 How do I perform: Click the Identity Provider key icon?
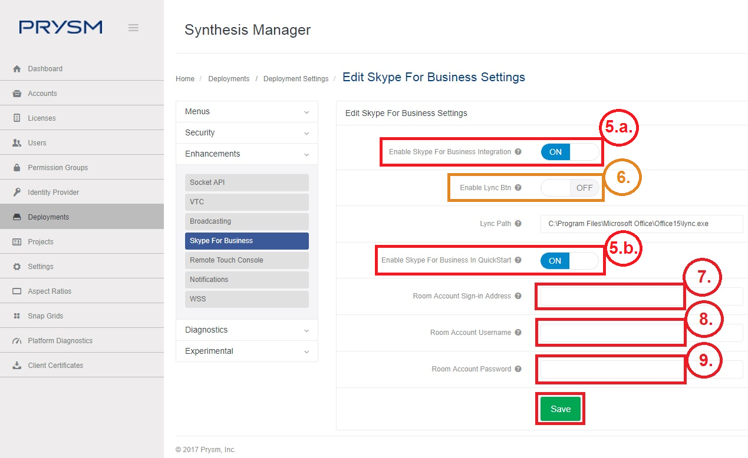[x=17, y=193]
